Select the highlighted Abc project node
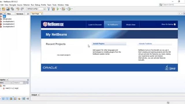This screenshot has height=104, width=185. (4, 16)
